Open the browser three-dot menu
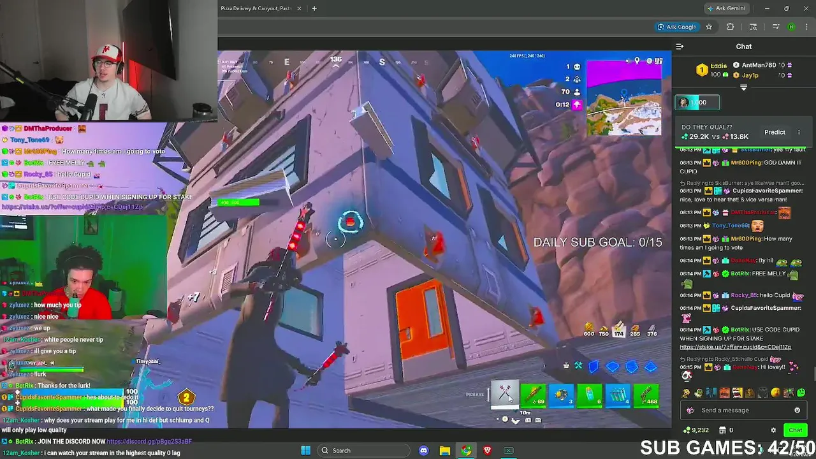The height and width of the screenshot is (459, 816). (806, 27)
